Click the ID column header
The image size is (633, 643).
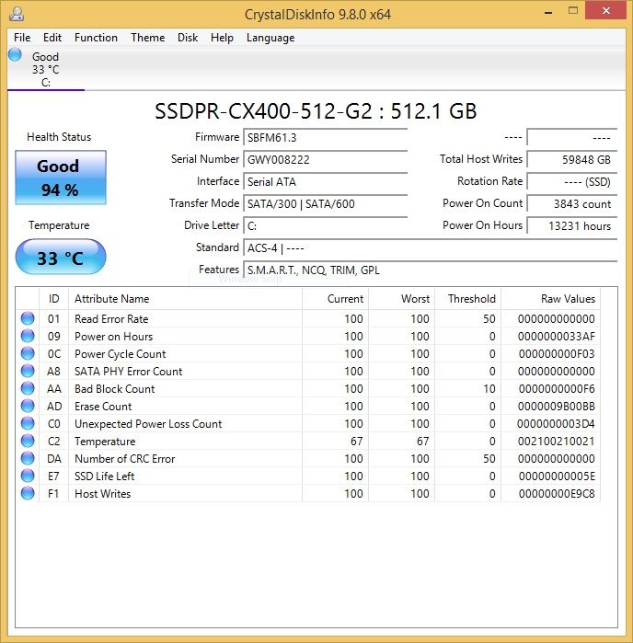tap(53, 299)
